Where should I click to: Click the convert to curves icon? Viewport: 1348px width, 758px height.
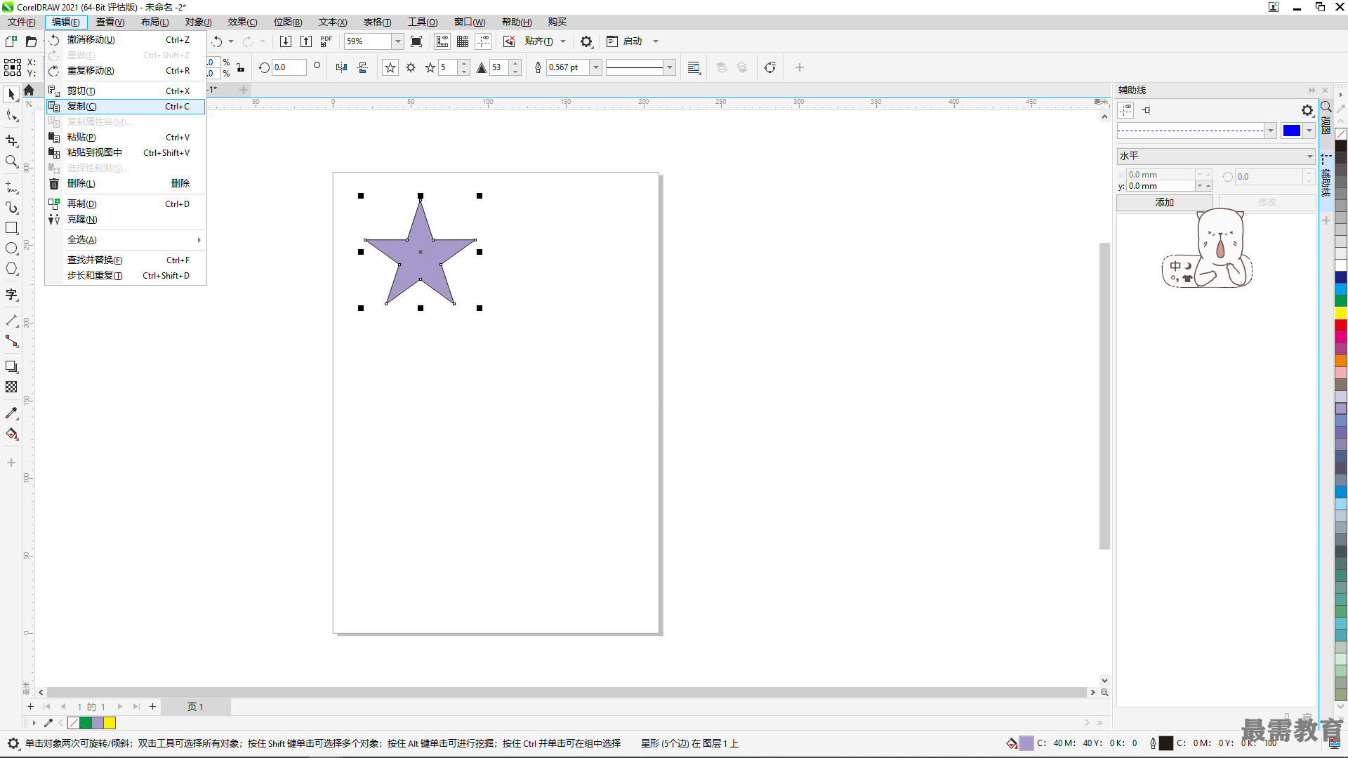coord(770,67)
